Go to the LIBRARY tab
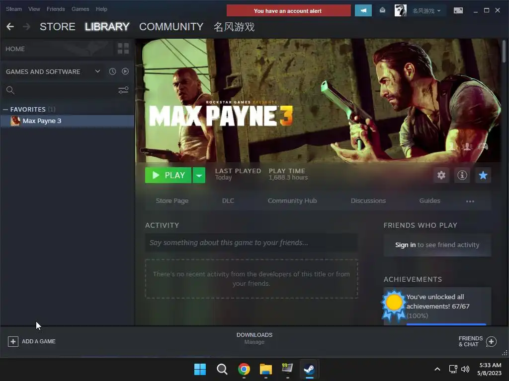This screenshot has width=509, height=381. pos(107,27)
